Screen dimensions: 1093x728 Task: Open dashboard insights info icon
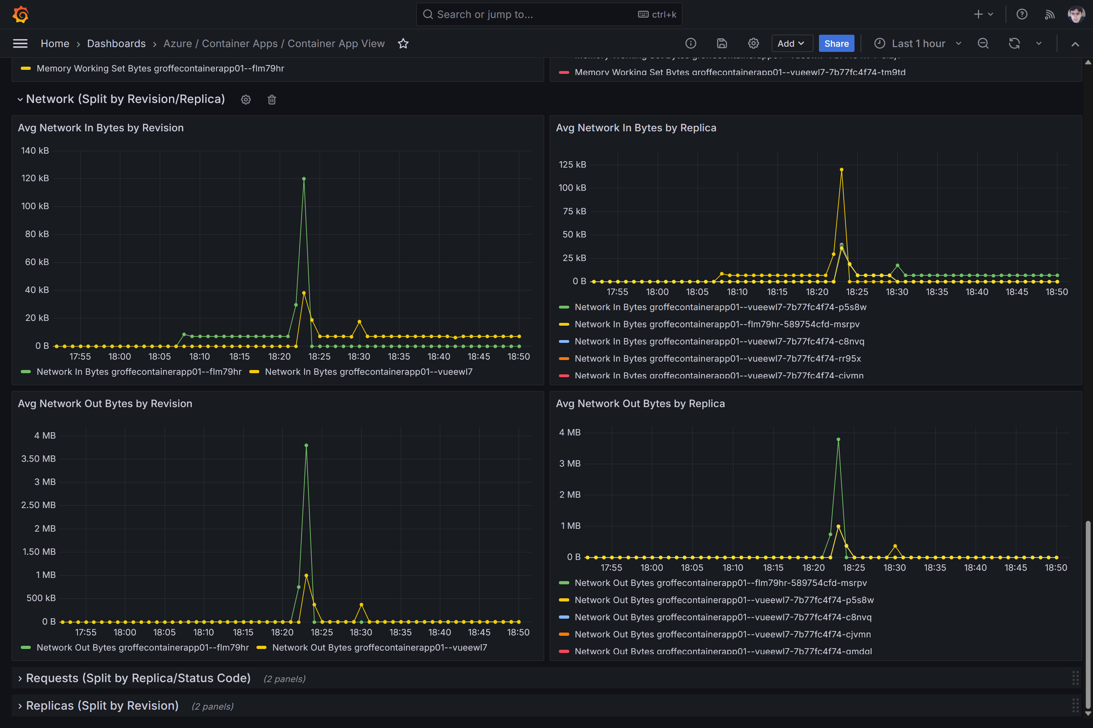(691, 44)
